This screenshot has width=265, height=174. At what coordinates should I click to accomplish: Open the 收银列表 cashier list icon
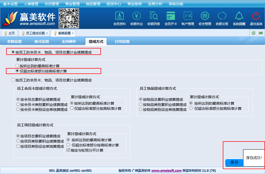pyautogui.click(x=154, y=18)
